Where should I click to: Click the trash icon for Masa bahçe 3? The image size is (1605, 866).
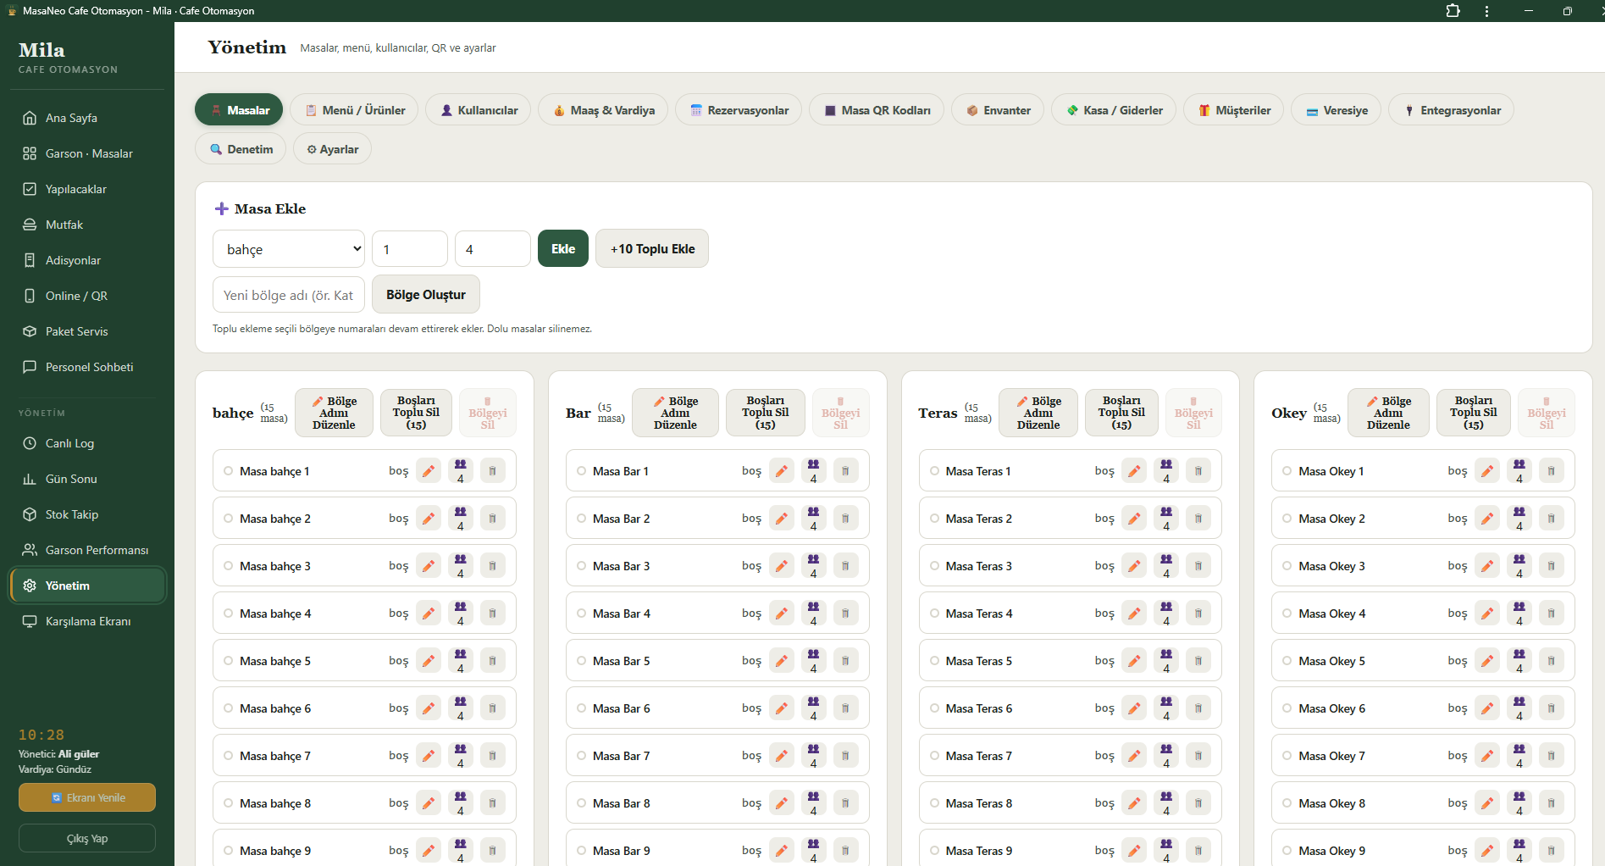[x=492, y=565]
